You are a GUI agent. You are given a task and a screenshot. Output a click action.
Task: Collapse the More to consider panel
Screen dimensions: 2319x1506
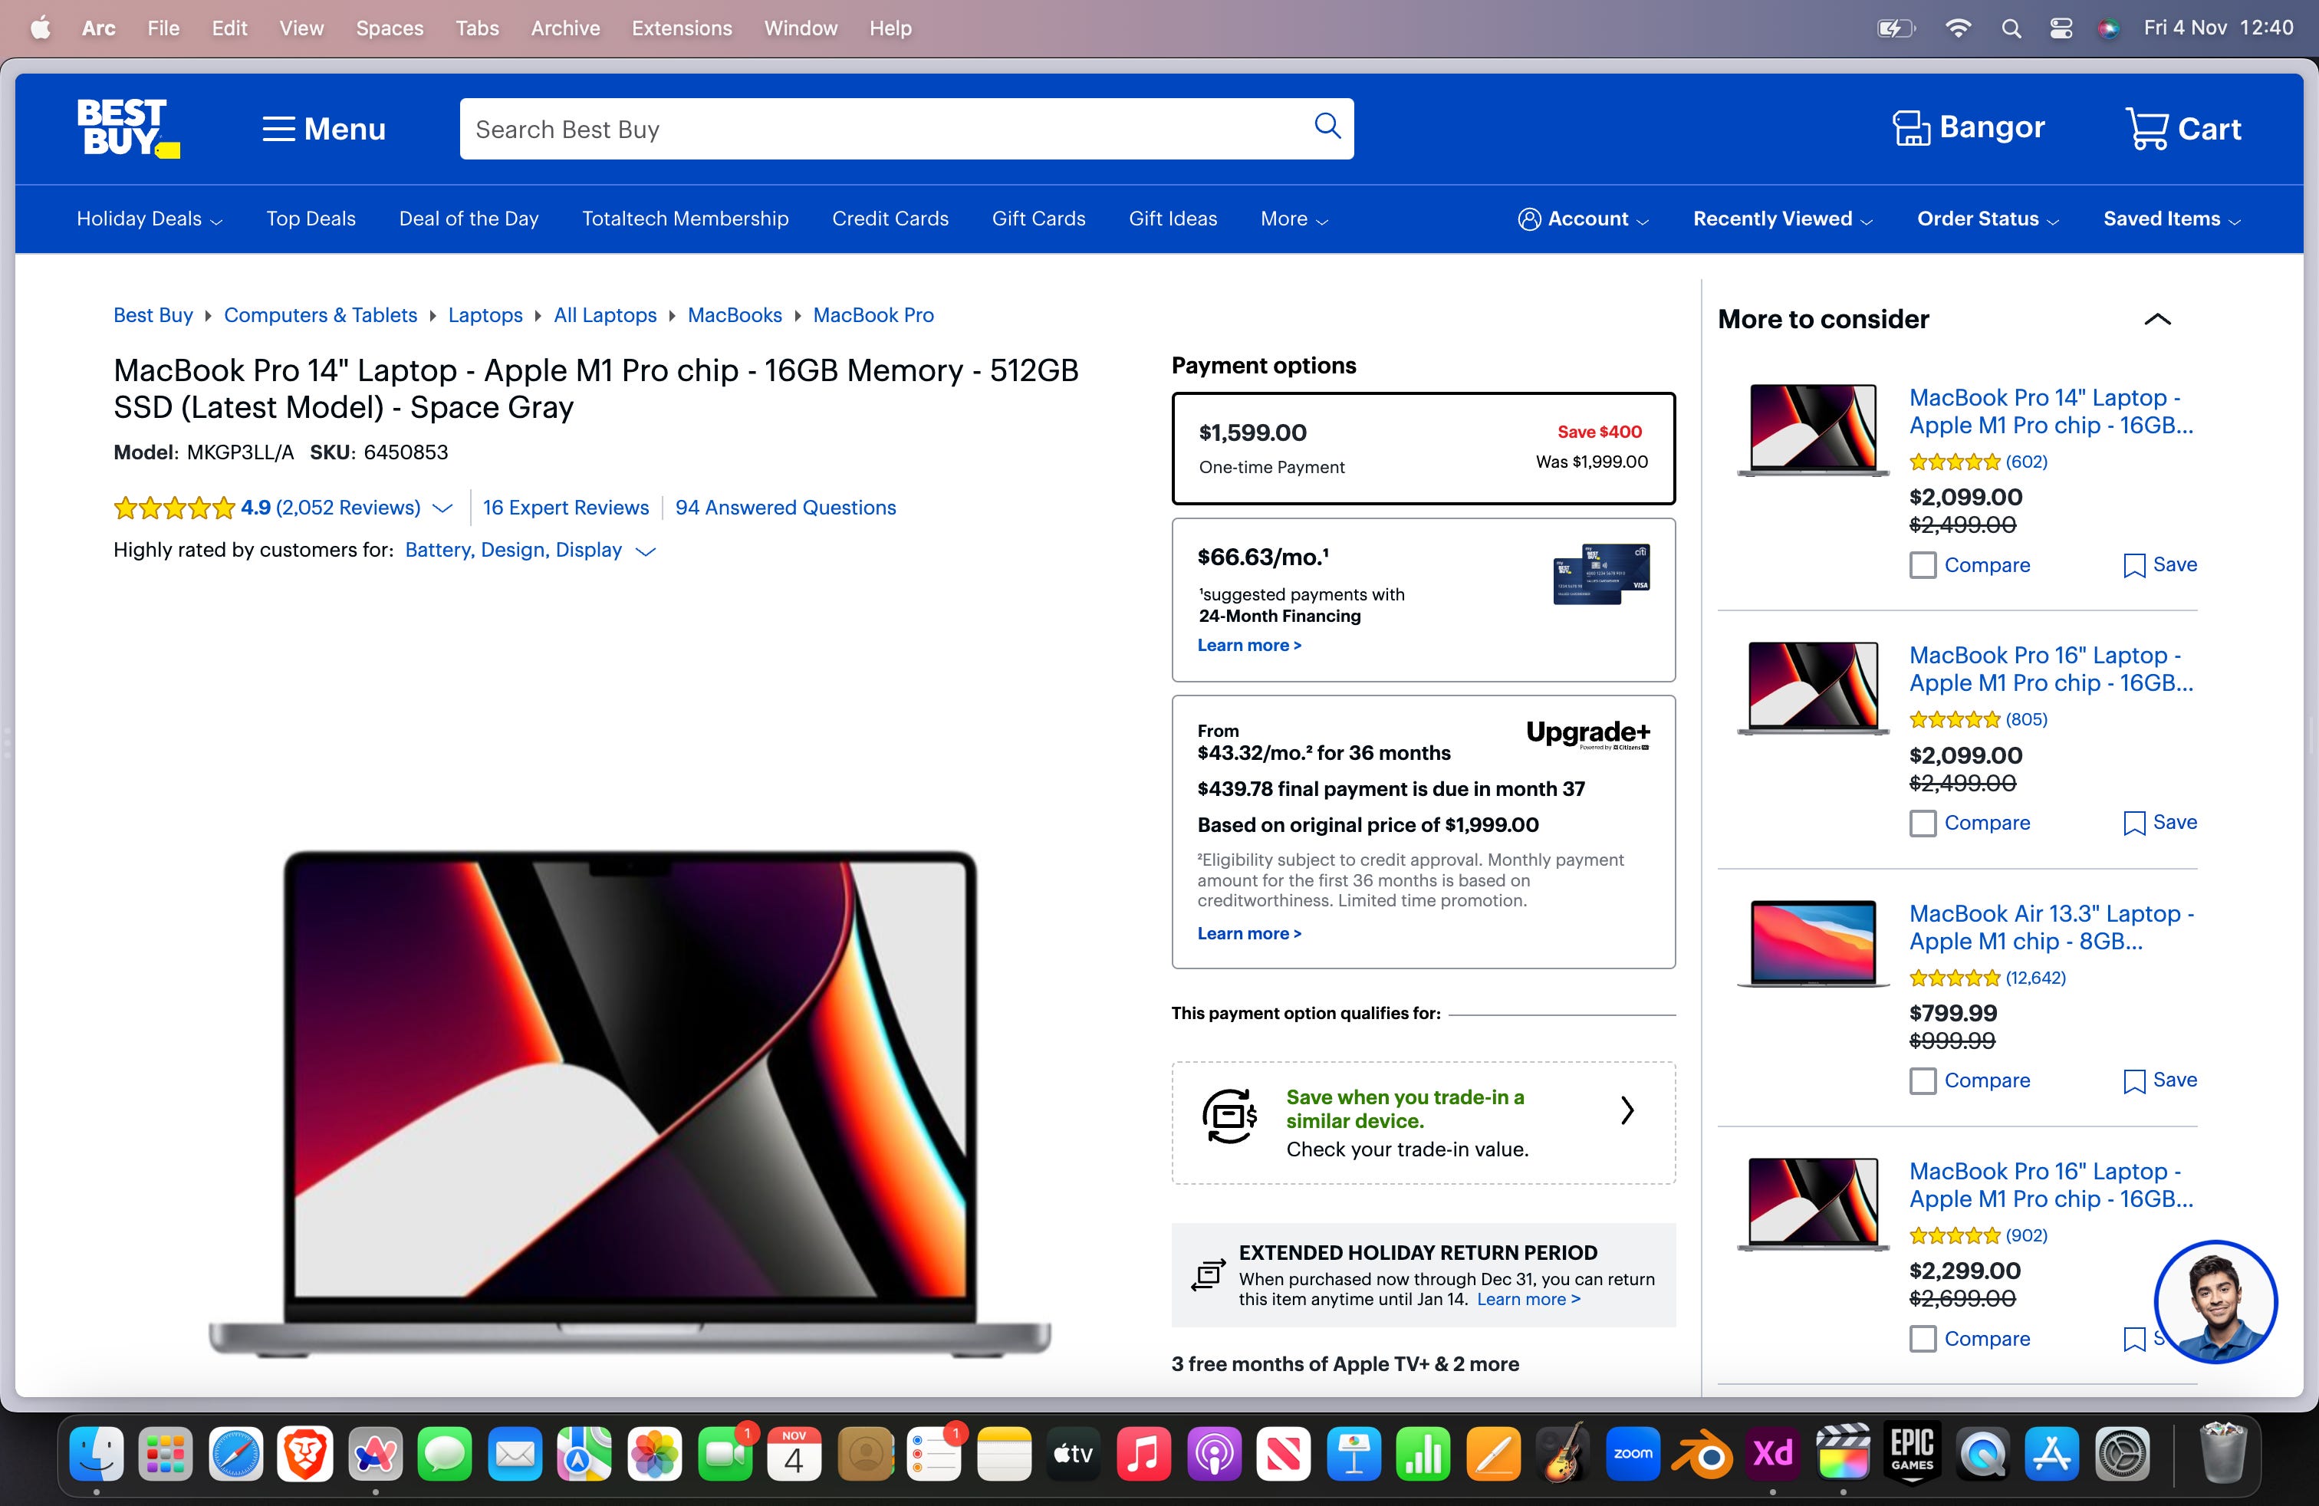click(x=2157, y=320)
